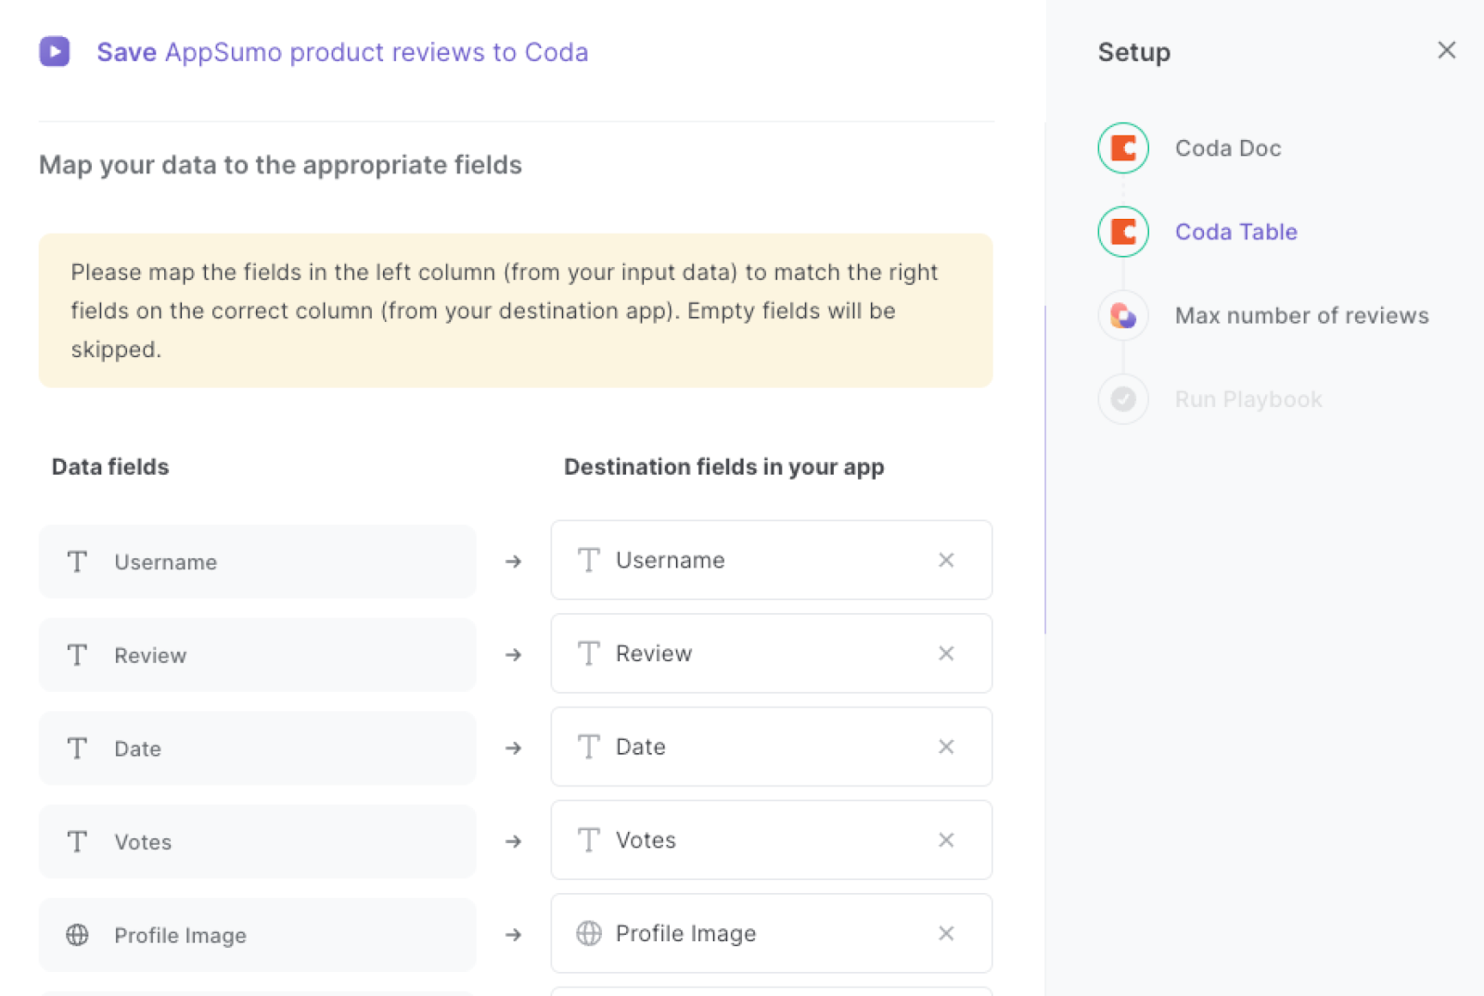Click the text type icon in Votes source
This screenshot has width=1484, height=996.
coord(77,842)
